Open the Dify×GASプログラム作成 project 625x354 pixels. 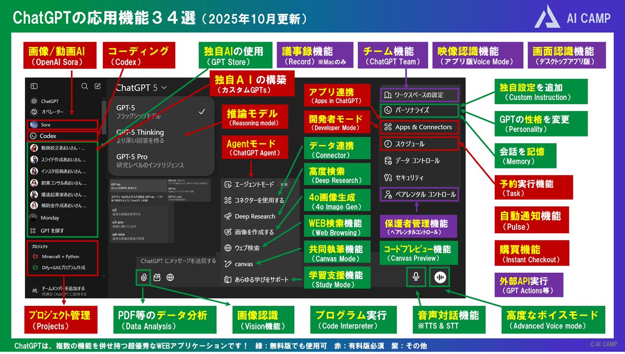click(x=59, y=268)
